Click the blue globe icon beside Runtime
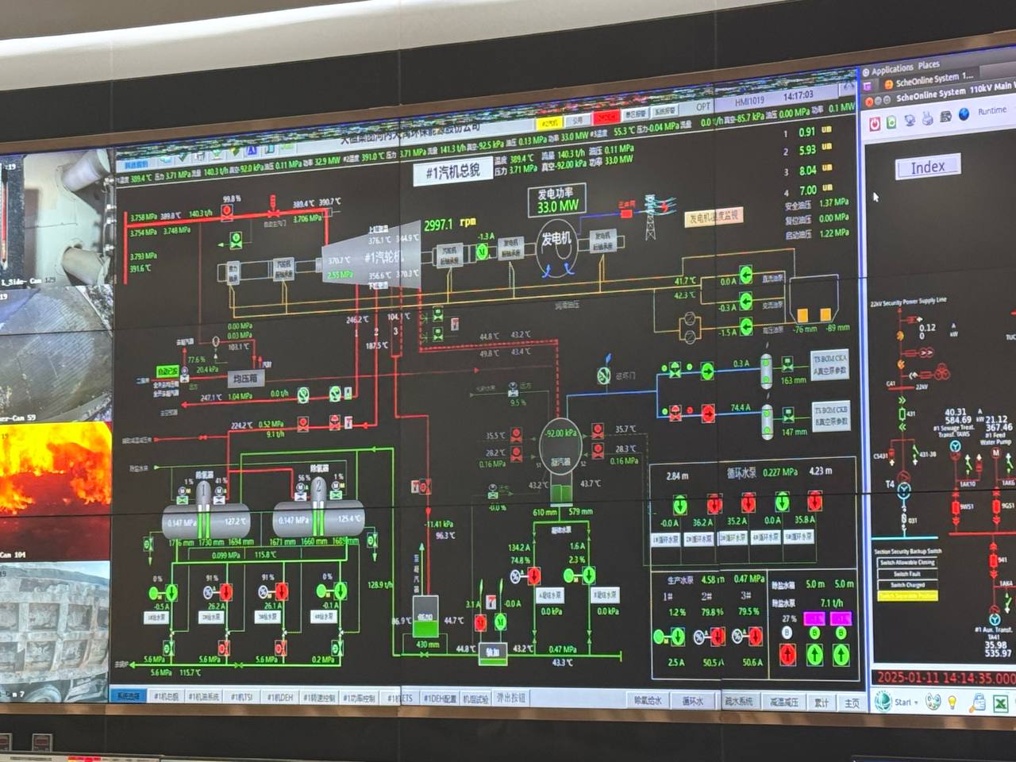 (x=964, y=114)
